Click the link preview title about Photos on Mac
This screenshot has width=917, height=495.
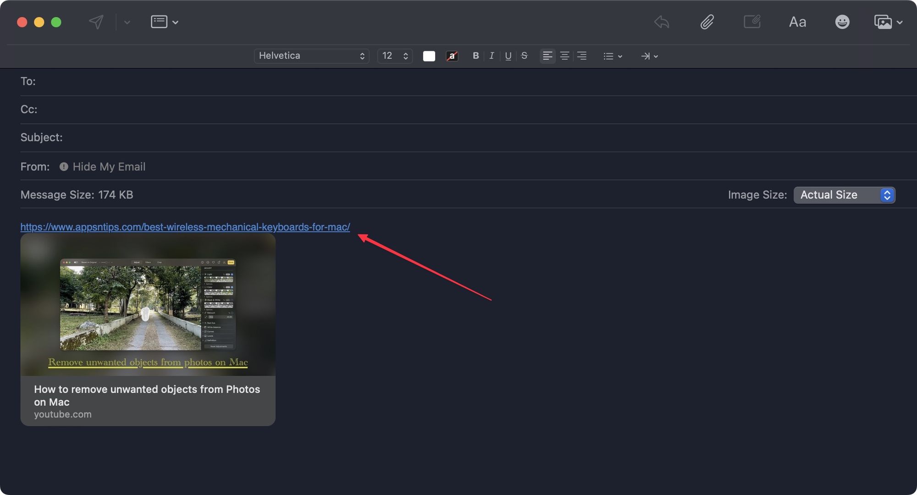[x=147, y=396]
